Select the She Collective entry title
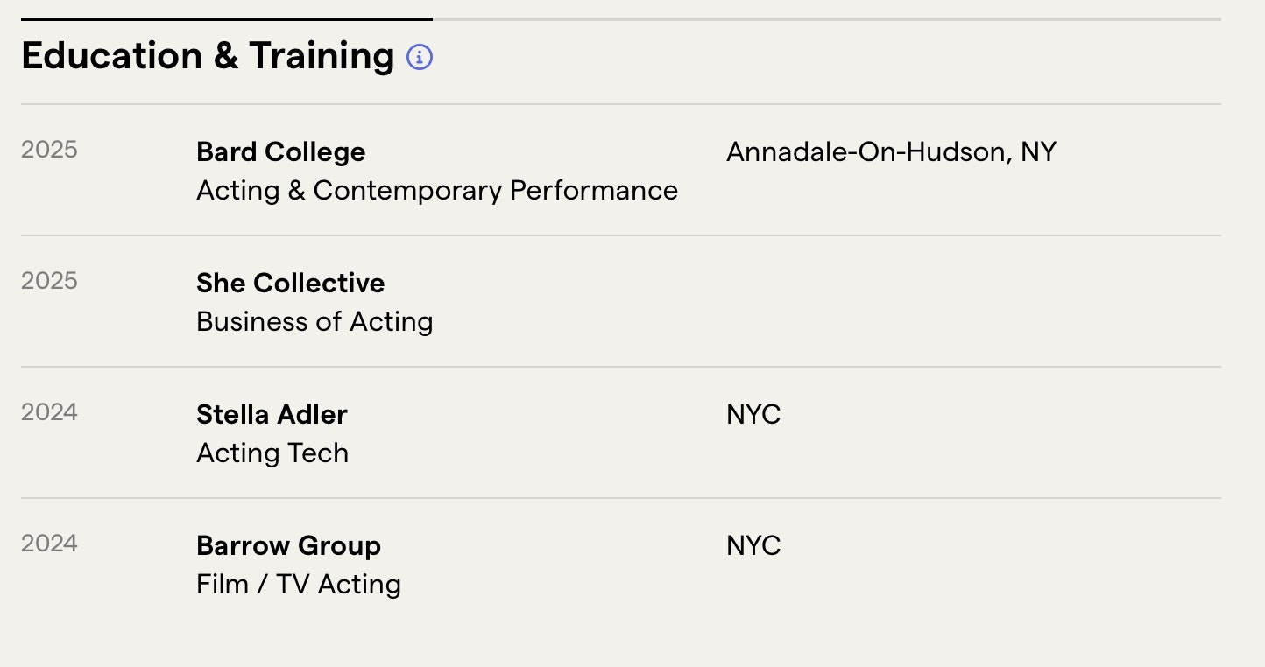1265x667 pixels. (290, 284)
